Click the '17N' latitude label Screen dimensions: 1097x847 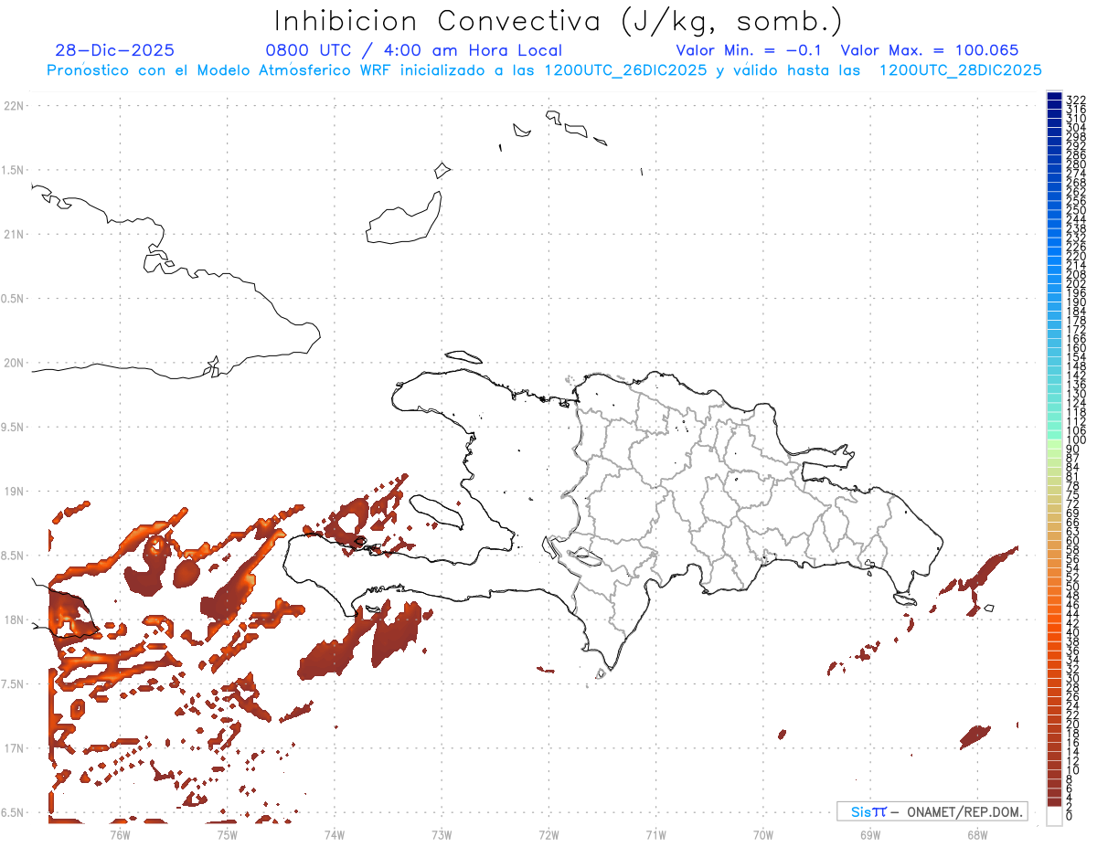(15, 749)
